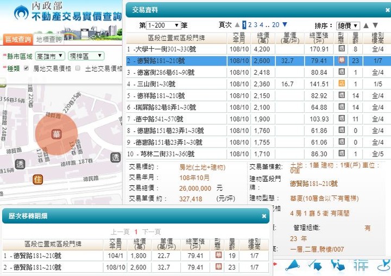Click the type icon in row 8 德惠路151巷23弄
This screenshot has width=391, height=276.
(342, 130)
